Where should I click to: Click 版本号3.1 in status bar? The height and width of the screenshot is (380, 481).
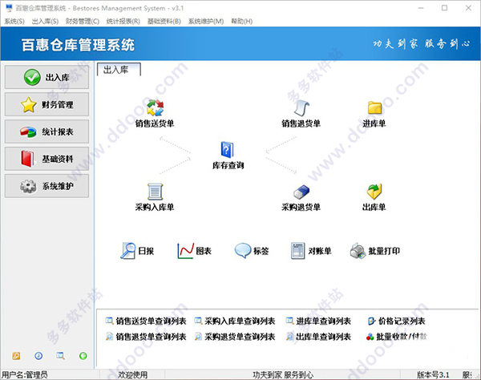tap(433, 374)
